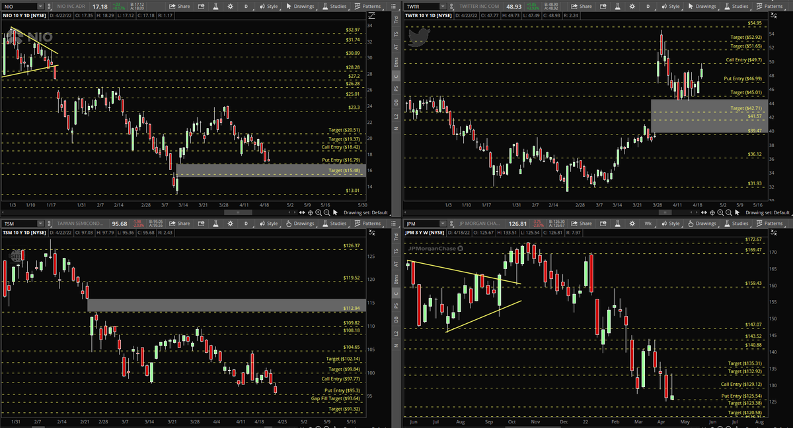Click Share button in TSM chart

[x=179, y=224]
